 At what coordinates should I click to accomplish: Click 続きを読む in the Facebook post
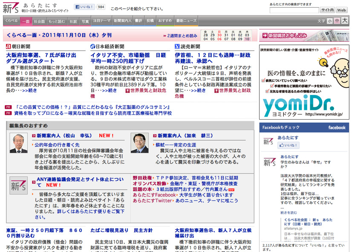(289, 212)
